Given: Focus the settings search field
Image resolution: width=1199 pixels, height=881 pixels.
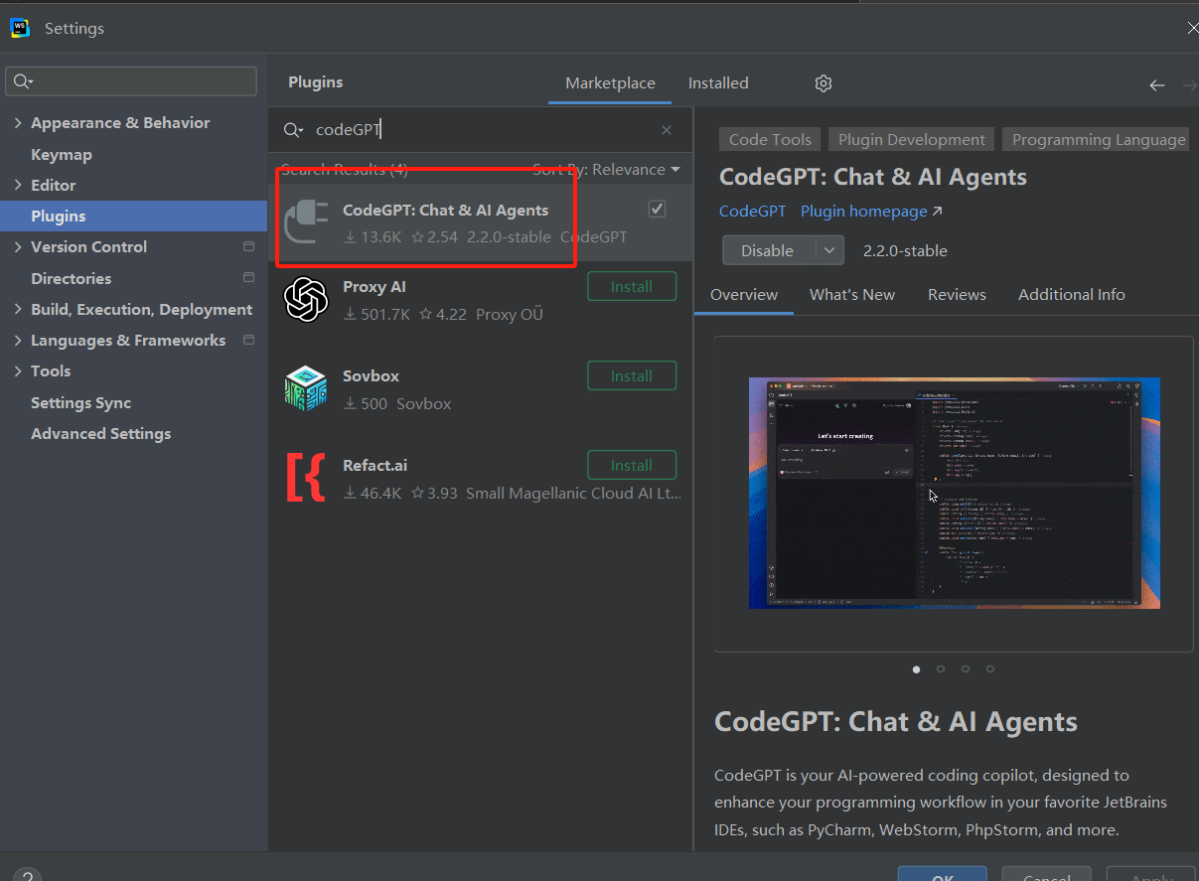Looking at the screenshot, I should coord(131,81).
